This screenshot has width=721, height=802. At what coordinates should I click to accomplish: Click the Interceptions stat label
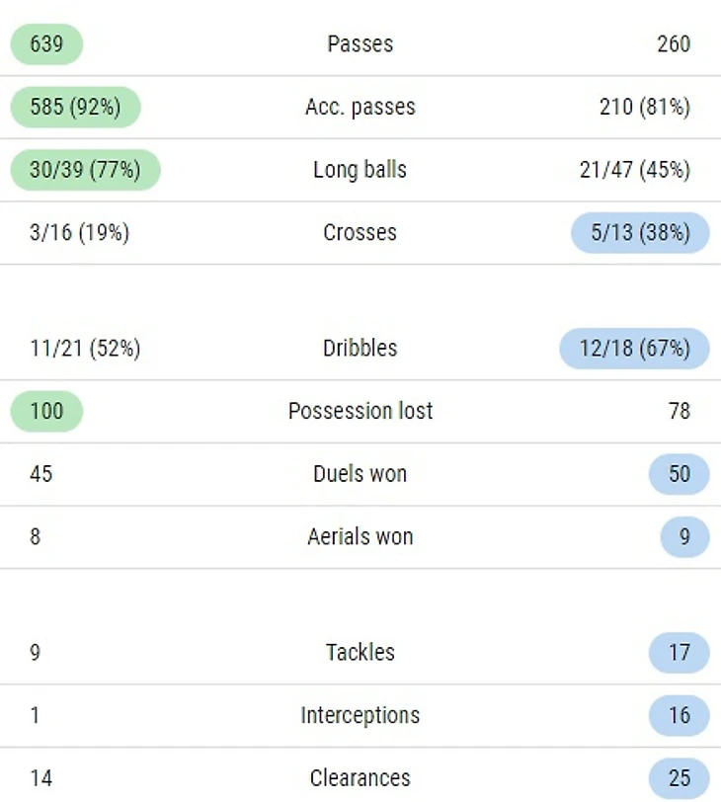coord(360,715)
